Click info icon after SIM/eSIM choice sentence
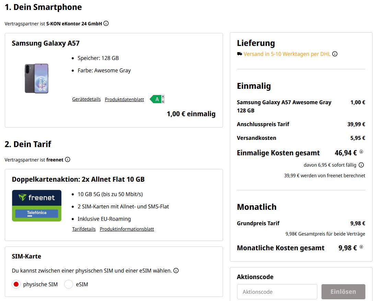Screen dimensions: 376x301 (x=176, y=270)
